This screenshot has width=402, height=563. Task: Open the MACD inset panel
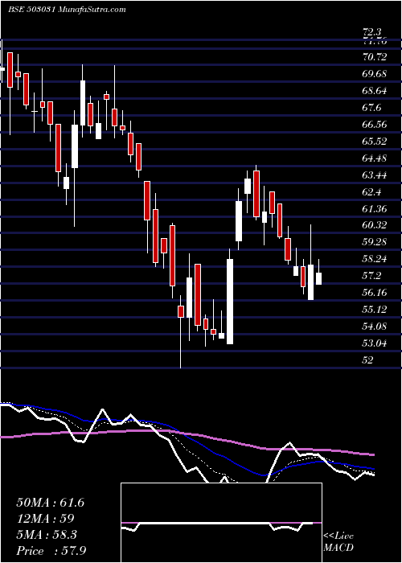(x=221, y=523)
